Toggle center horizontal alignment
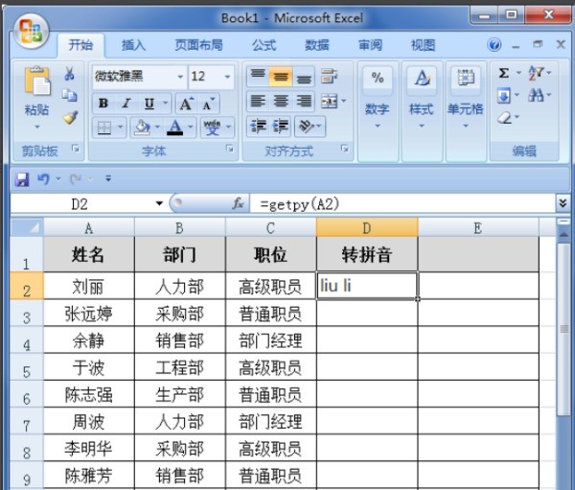 tap(281, 102)
